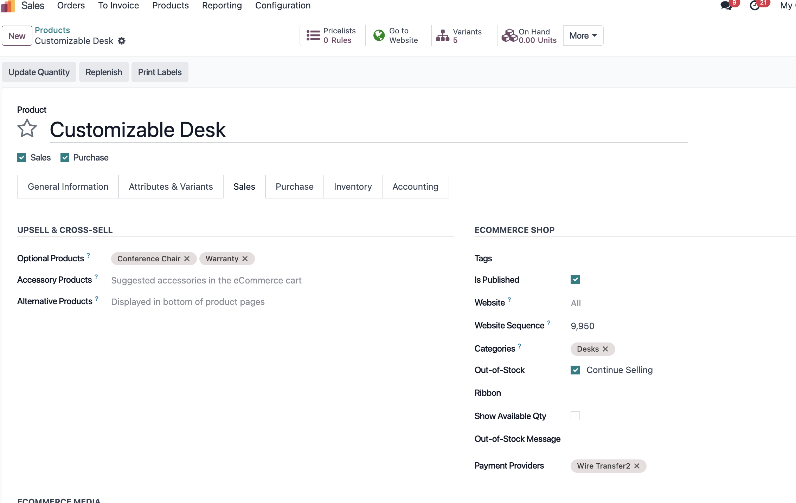Click the Desks category tag label
Screen dimensions: 796x503
pyautogui.click(x=588, y=349)
